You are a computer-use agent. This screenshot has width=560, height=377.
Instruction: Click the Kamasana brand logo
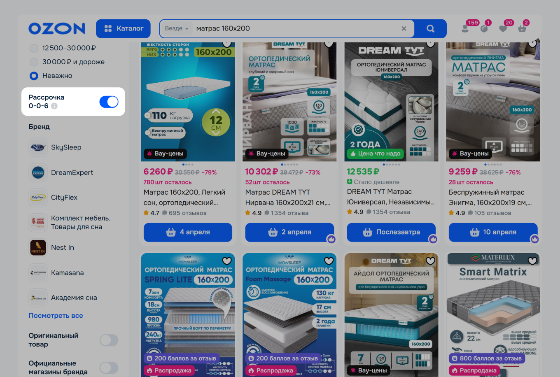pyautogui.click(x=38, y=272)
